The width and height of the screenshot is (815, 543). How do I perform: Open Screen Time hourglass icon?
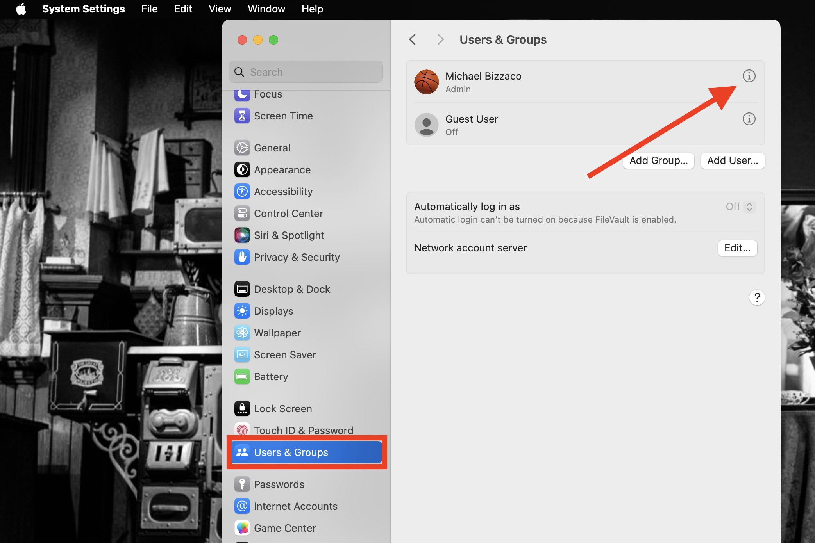(242, 116)
